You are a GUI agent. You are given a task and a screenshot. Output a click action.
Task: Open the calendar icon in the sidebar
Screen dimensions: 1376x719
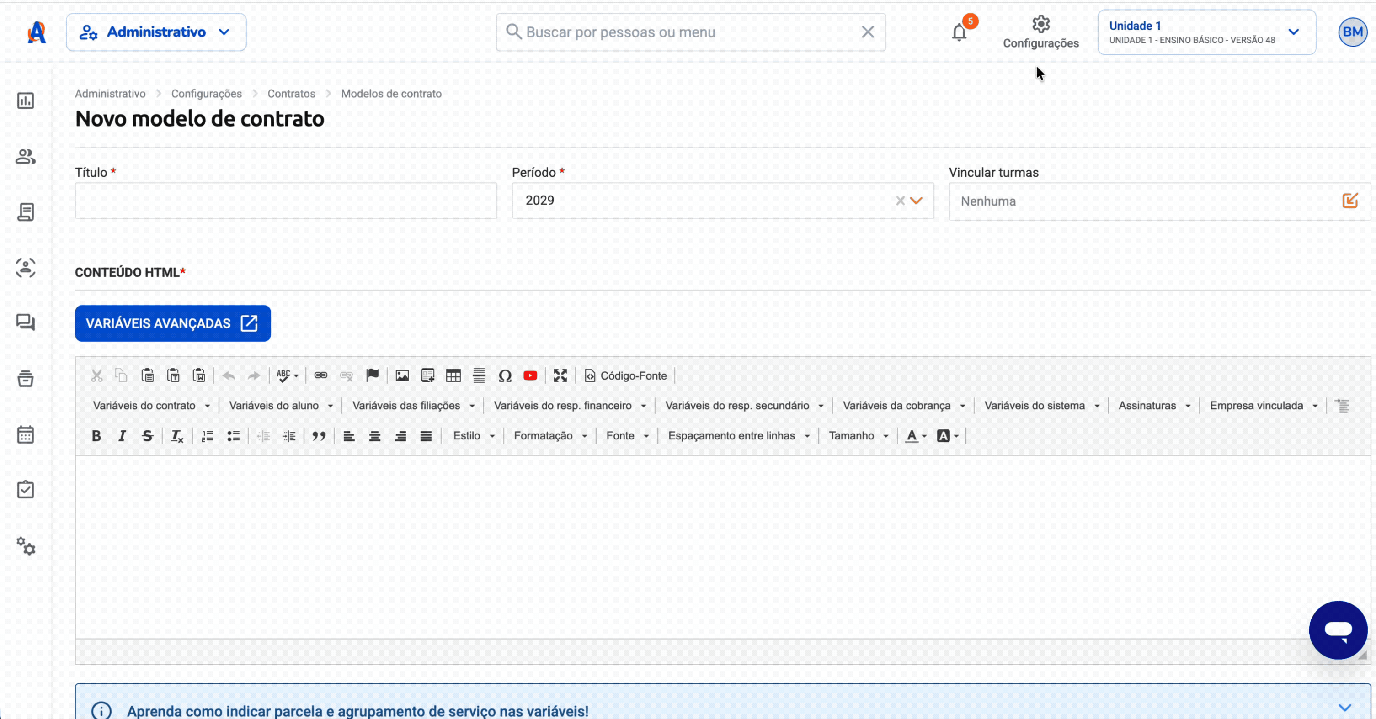click(x=25, y=434)
